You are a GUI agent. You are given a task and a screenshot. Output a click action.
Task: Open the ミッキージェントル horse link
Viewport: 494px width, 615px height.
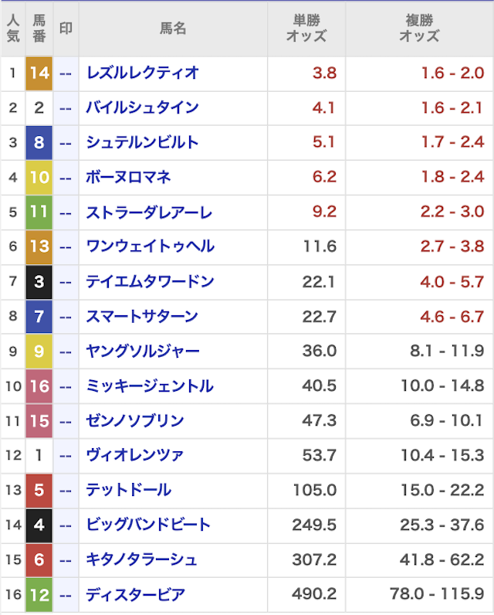point(149,386)
